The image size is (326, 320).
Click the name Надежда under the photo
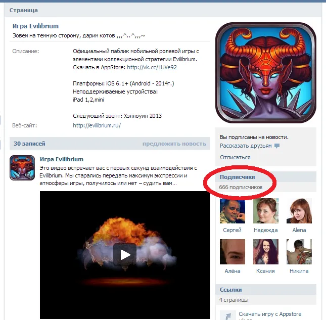coord(266,230)
